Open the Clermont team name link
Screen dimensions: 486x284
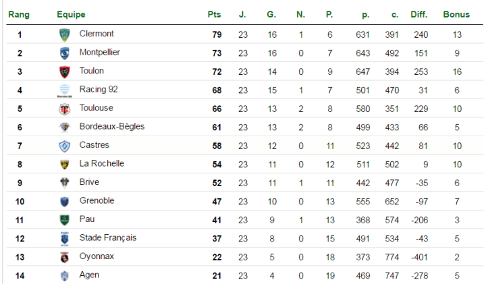tap(97, 34)
